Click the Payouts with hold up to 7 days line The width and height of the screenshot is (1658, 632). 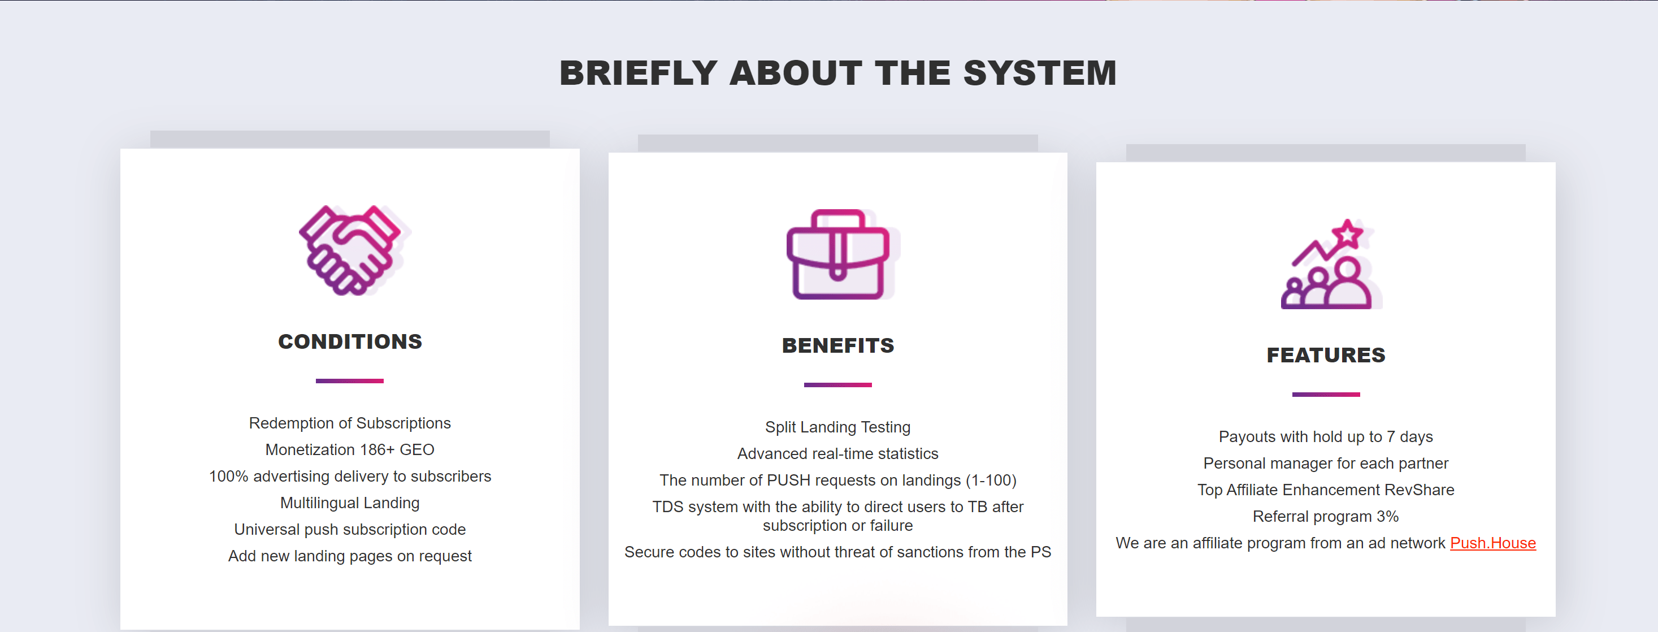pyautogui.click(x=1325, y=437)
